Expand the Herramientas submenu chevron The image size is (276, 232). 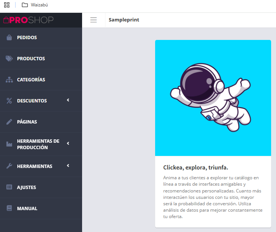[x=68, y=166]
